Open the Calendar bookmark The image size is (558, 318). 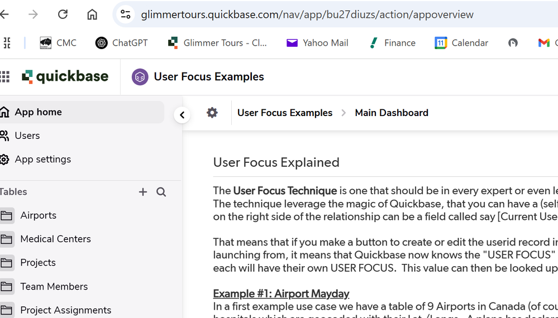tap(461, 43)
